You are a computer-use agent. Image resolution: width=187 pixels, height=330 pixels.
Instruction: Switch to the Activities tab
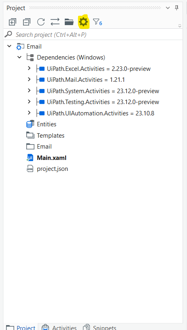pyautogui.click(x=59, y=328)
